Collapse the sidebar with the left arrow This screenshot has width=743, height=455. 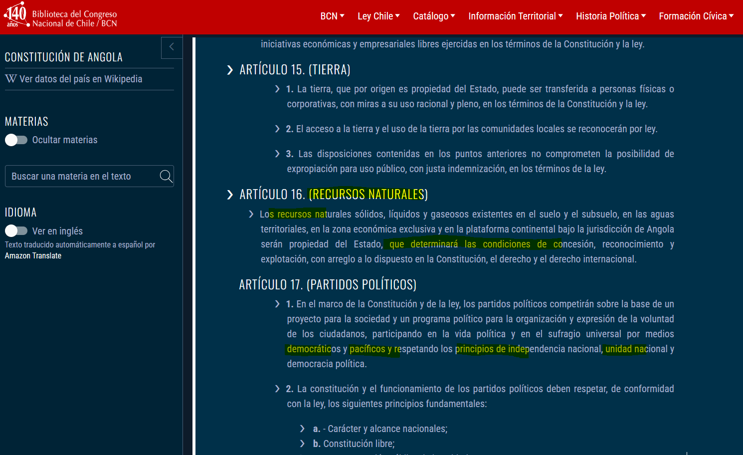pyautogui.click(x=172, y=47)
